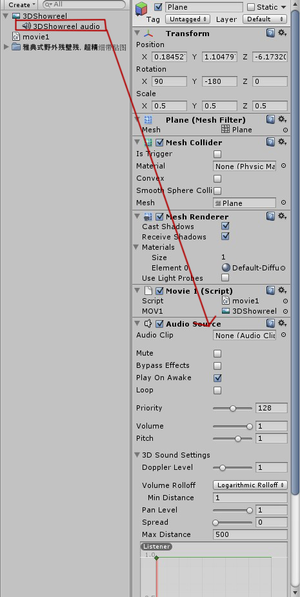
Task: Click the Movie 1 Script gear menu
Action: tap(282, 290)
